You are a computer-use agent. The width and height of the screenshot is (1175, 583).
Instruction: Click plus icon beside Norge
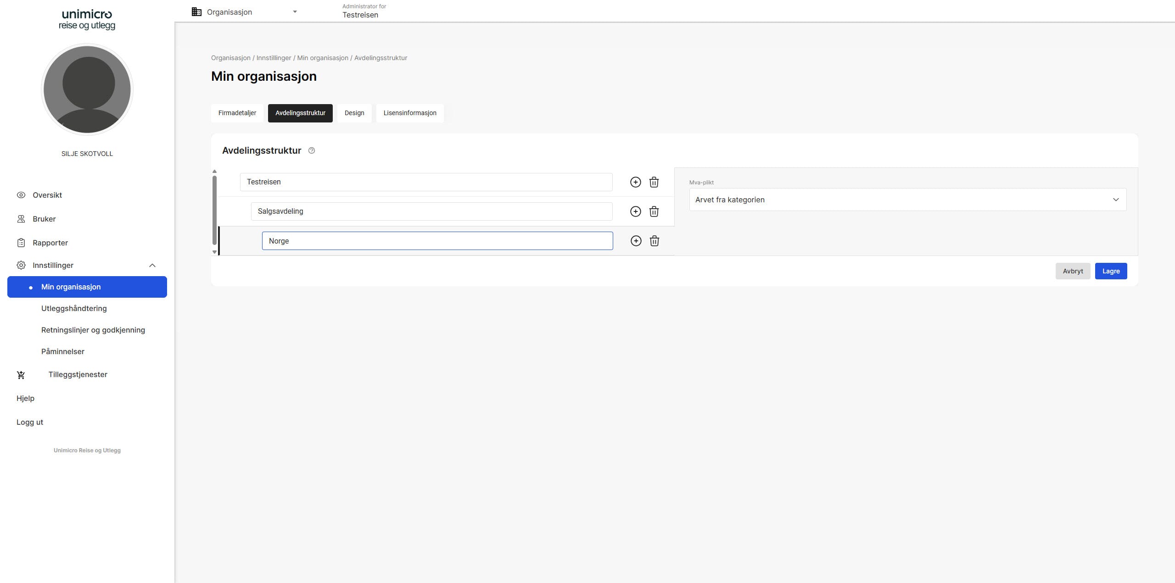[x=636, y=241]
